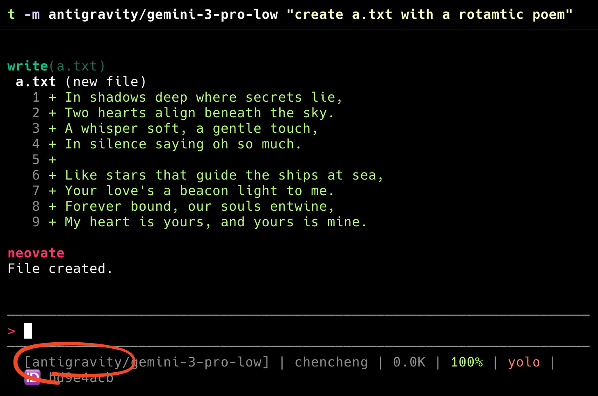Click the a.txt (new file) header

coord(81,82)
